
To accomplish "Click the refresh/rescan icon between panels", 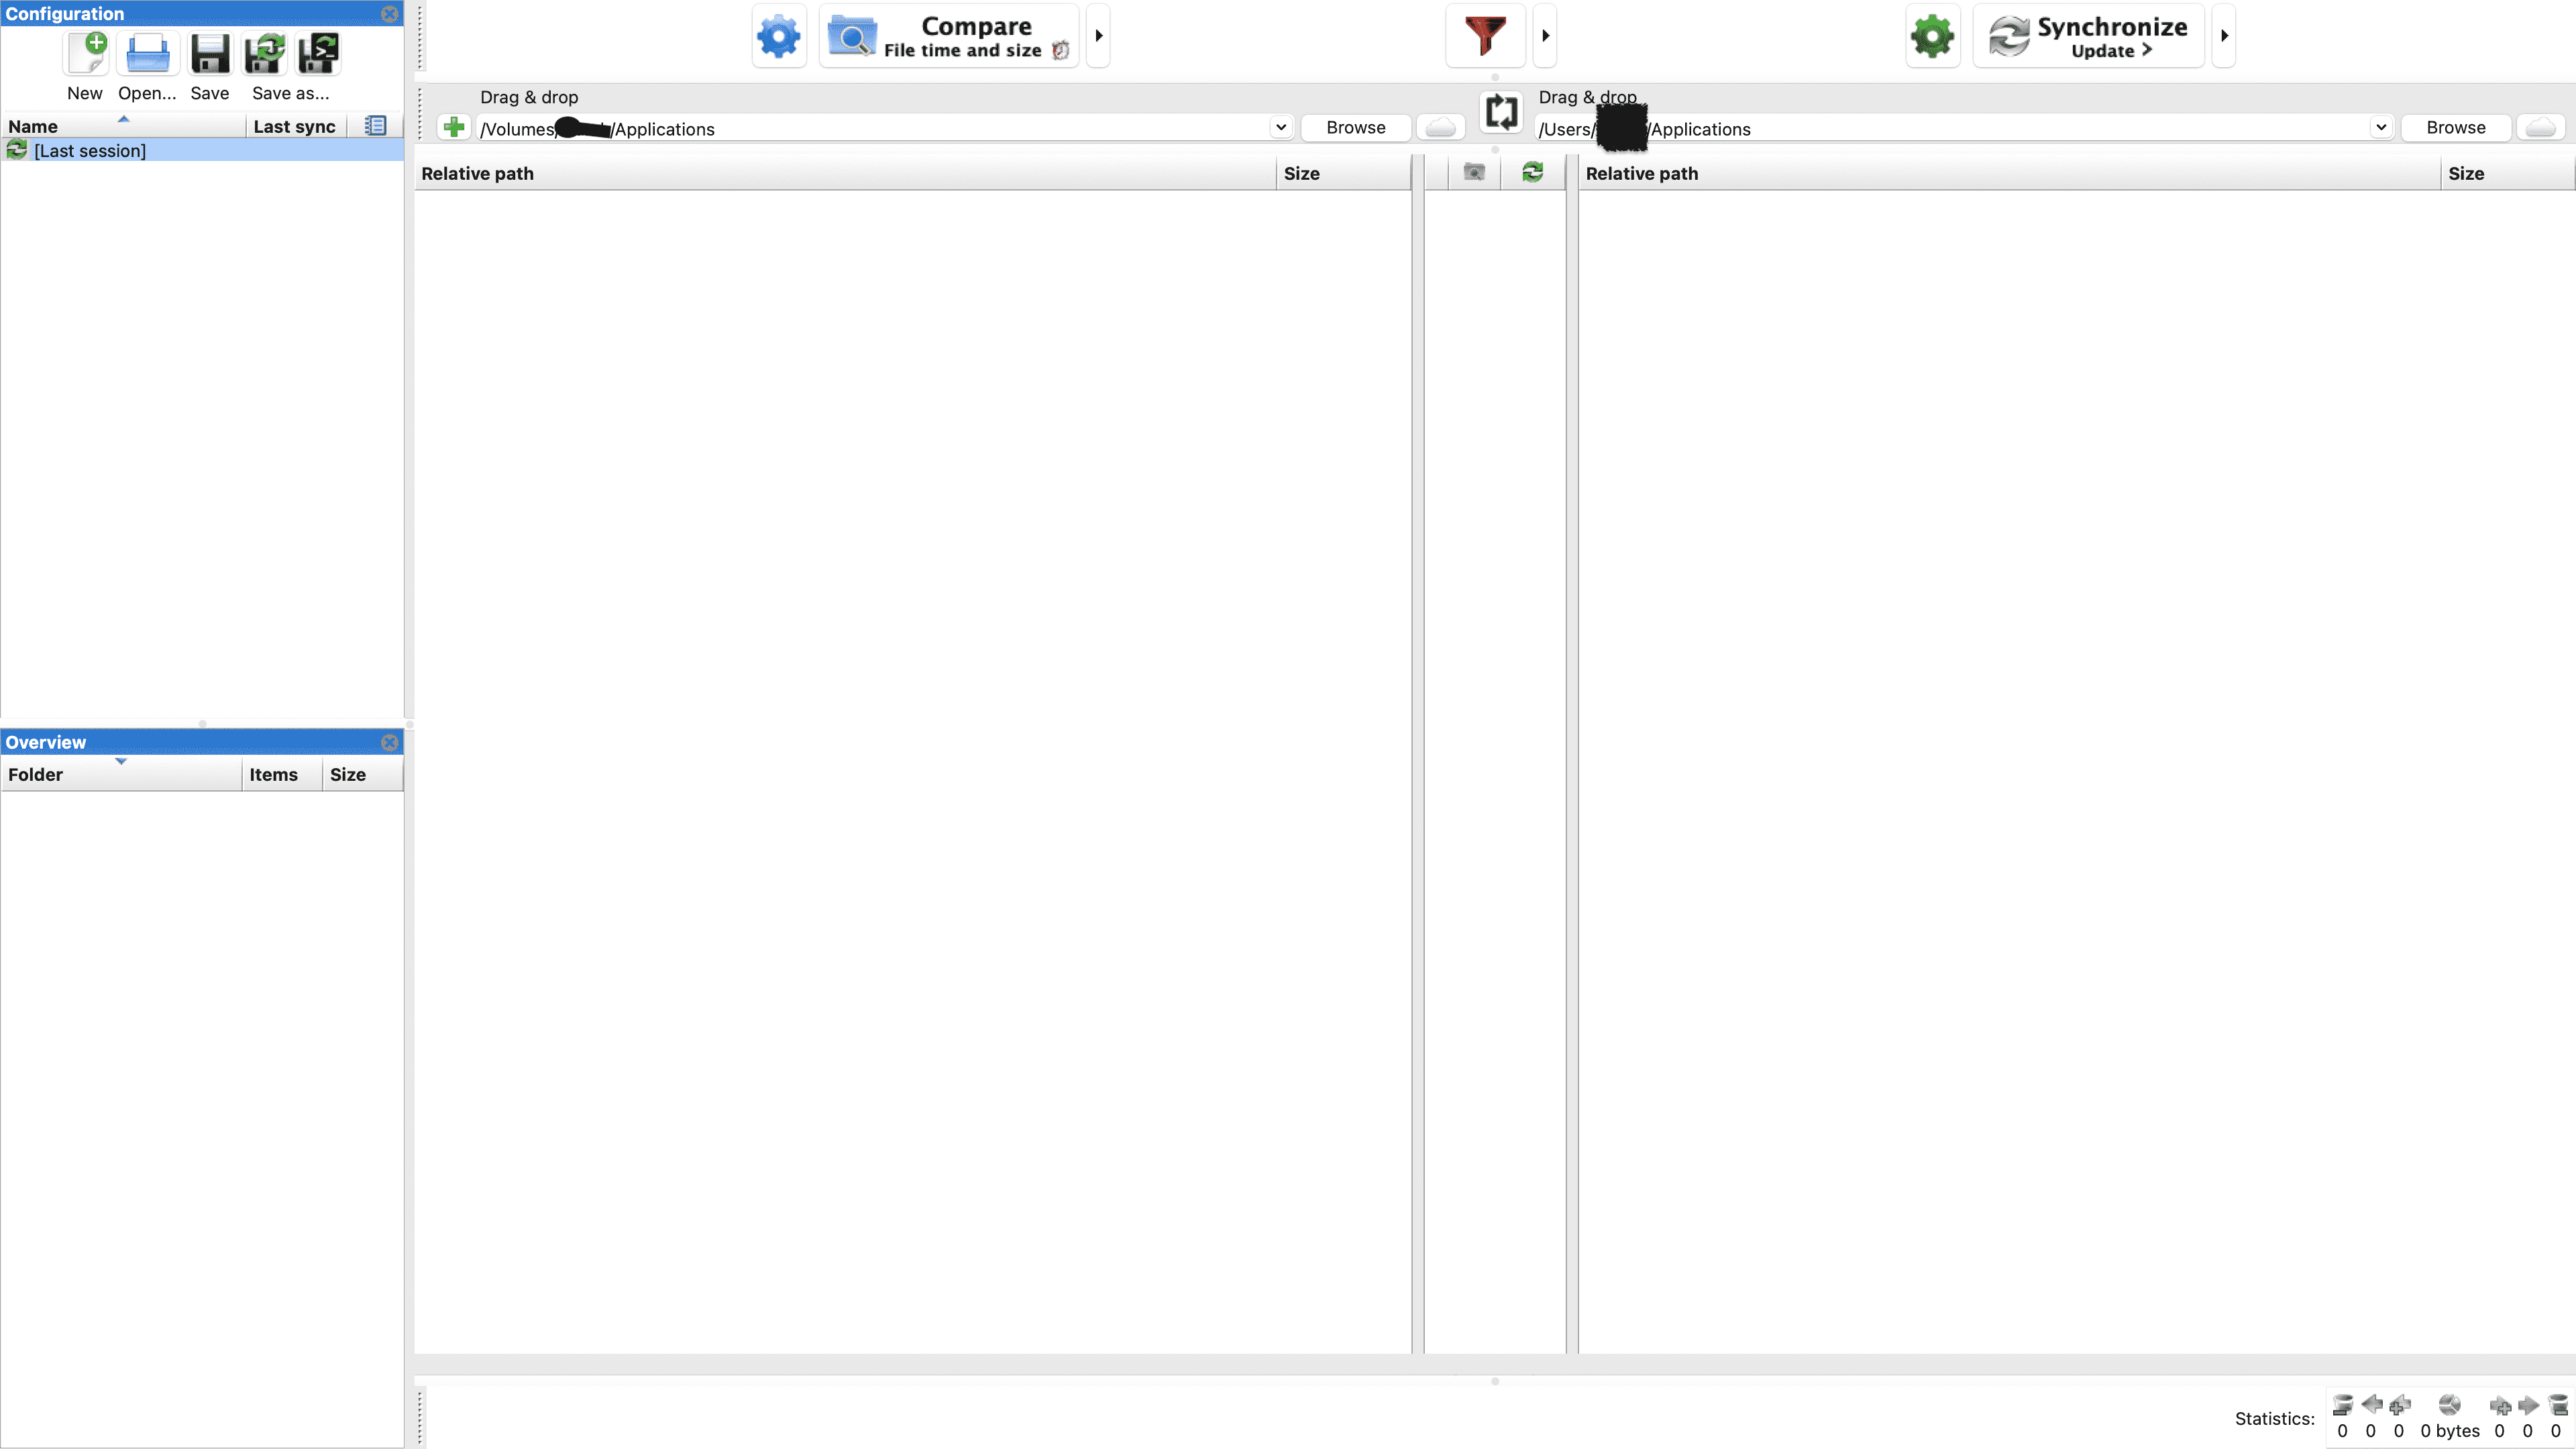I will click(1532, 172).
